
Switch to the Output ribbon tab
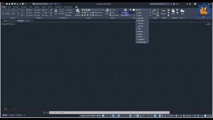pyautogui.click(x=43, y=7)
